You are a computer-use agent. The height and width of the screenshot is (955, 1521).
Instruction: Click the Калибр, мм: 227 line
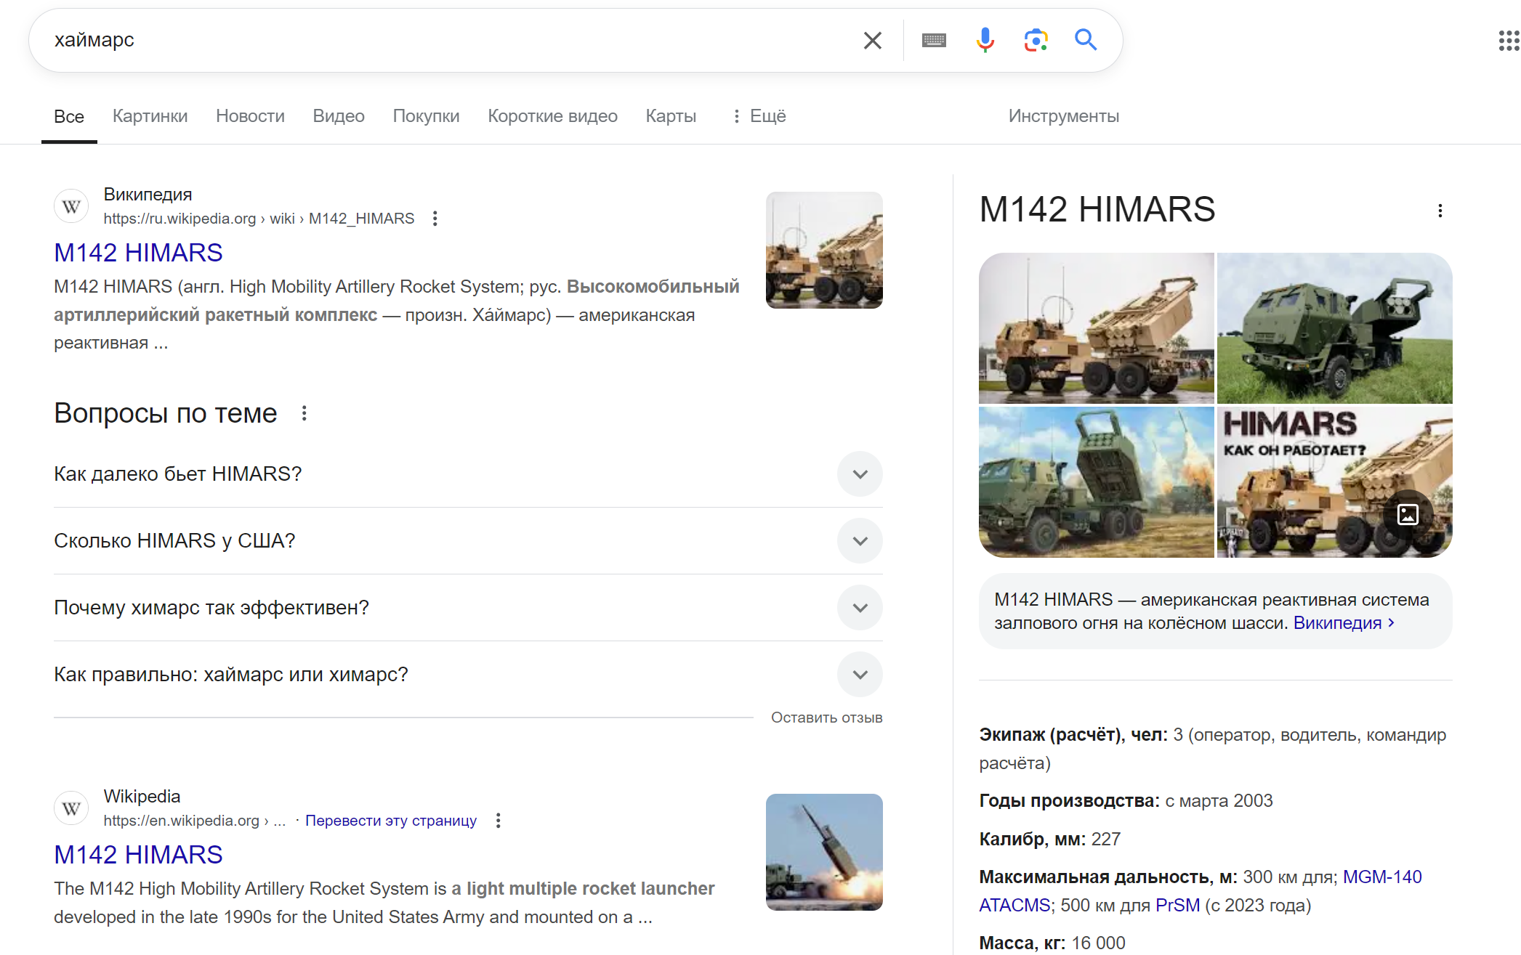pos(1049,840)
